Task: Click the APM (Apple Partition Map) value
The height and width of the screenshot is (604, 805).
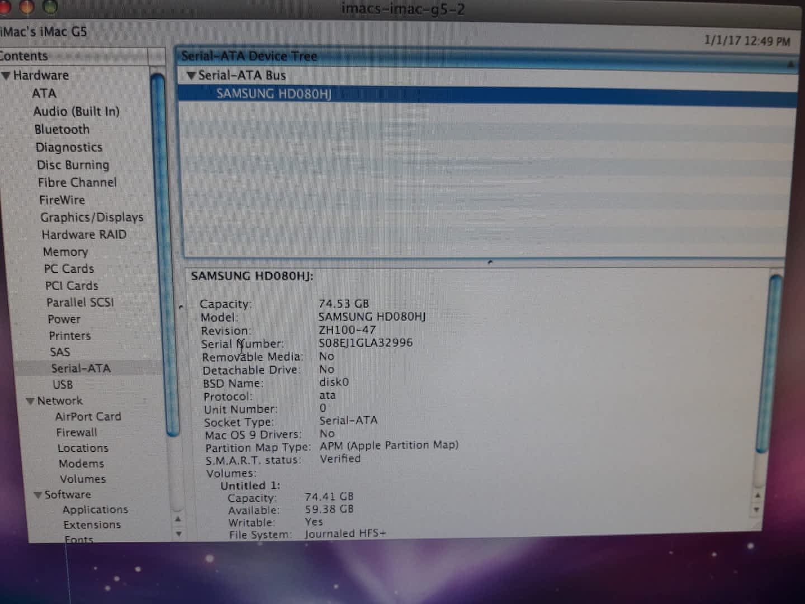Action: click(389, 445)
